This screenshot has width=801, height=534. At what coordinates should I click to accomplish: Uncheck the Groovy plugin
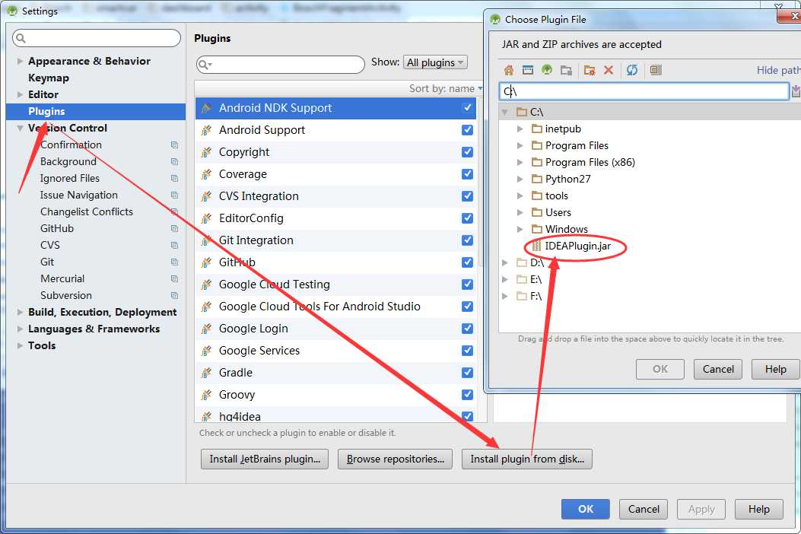(x=467, y=395)
